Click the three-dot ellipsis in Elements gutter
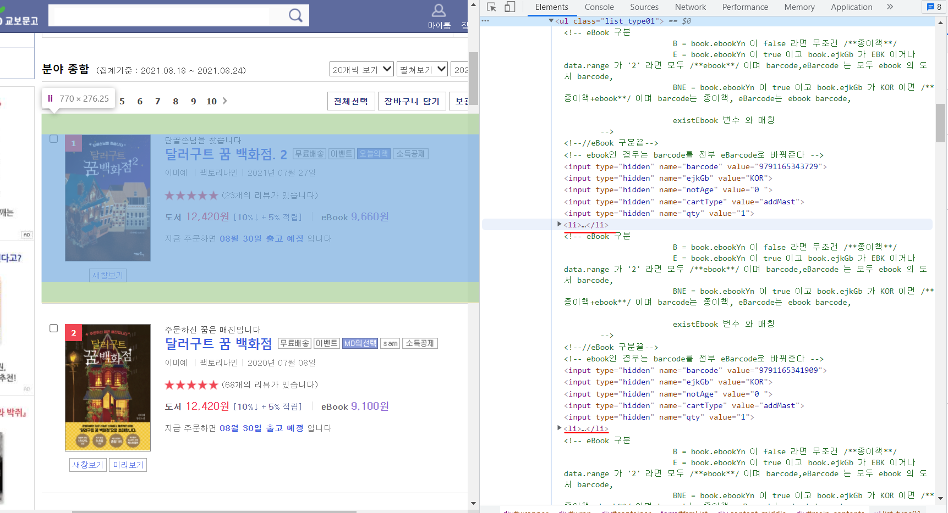This screenshot has height=513, width=948. tap(485, 21)
